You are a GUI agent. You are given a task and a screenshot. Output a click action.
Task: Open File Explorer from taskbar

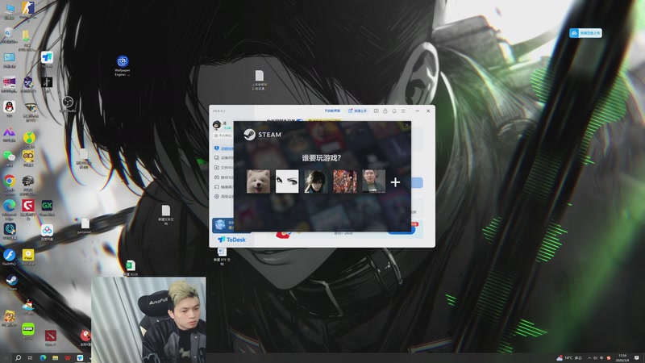click(x=55, y=357)
